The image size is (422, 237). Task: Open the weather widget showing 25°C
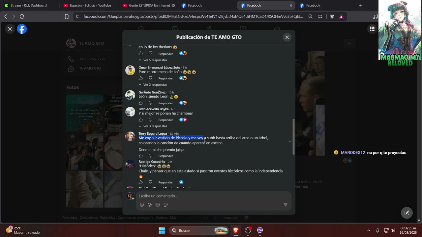(x=23, y=230)
